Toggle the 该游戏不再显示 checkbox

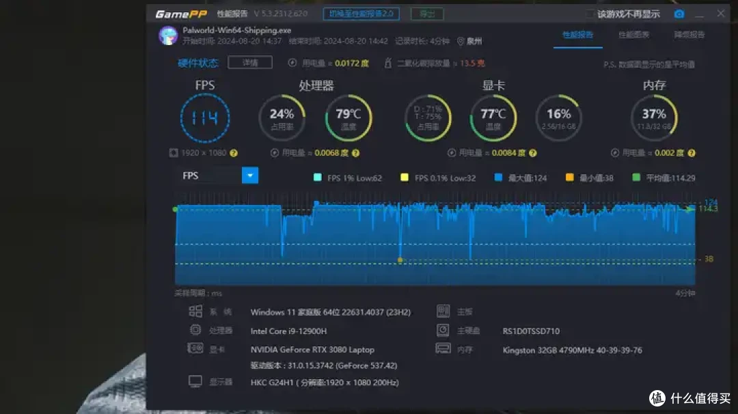click(590, 14)
